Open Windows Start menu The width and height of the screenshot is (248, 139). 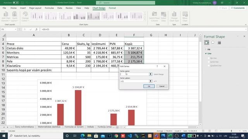(3, 136)
